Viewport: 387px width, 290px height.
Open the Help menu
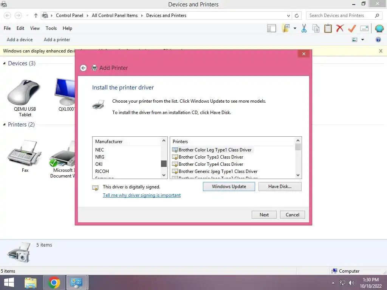(x=67, y=28)
